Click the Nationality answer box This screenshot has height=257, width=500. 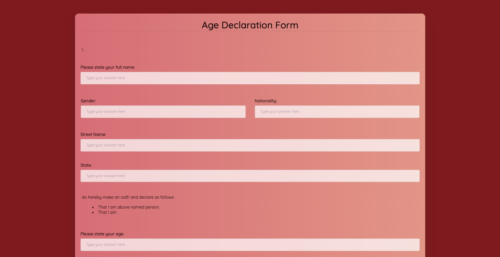tap(337, 111)
